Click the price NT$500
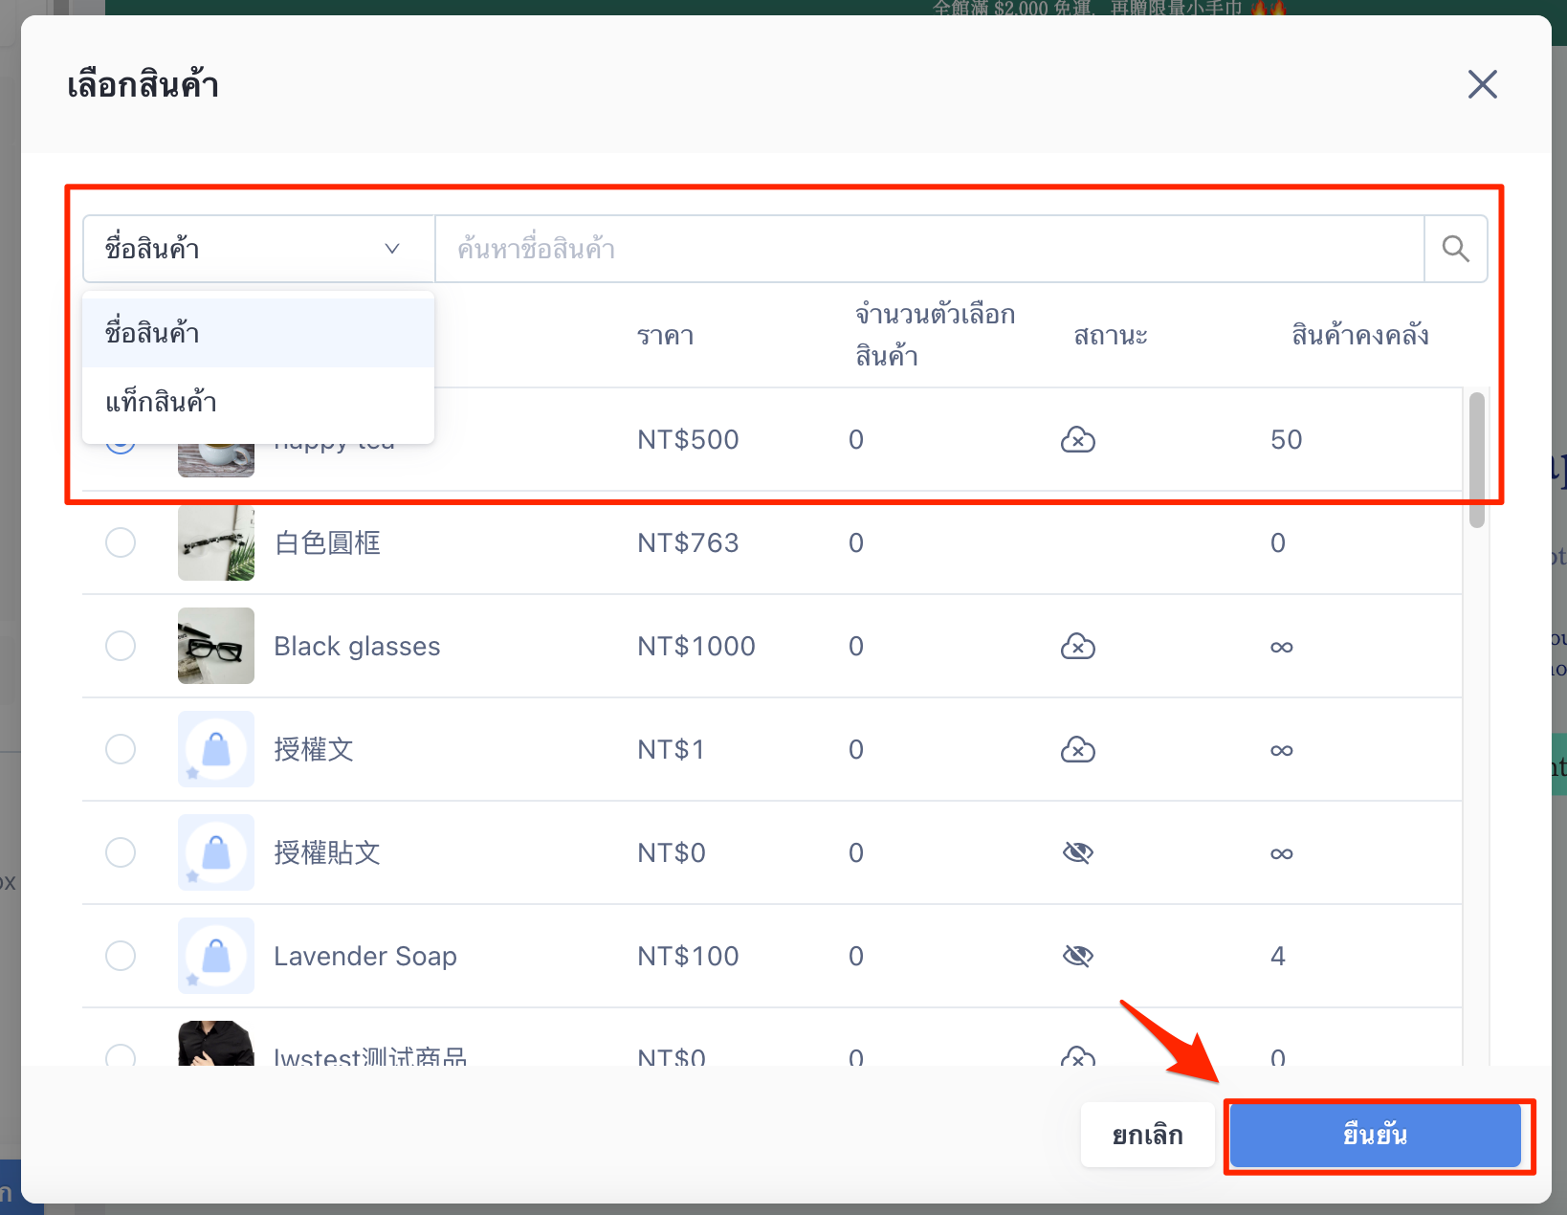 [688, 440]
